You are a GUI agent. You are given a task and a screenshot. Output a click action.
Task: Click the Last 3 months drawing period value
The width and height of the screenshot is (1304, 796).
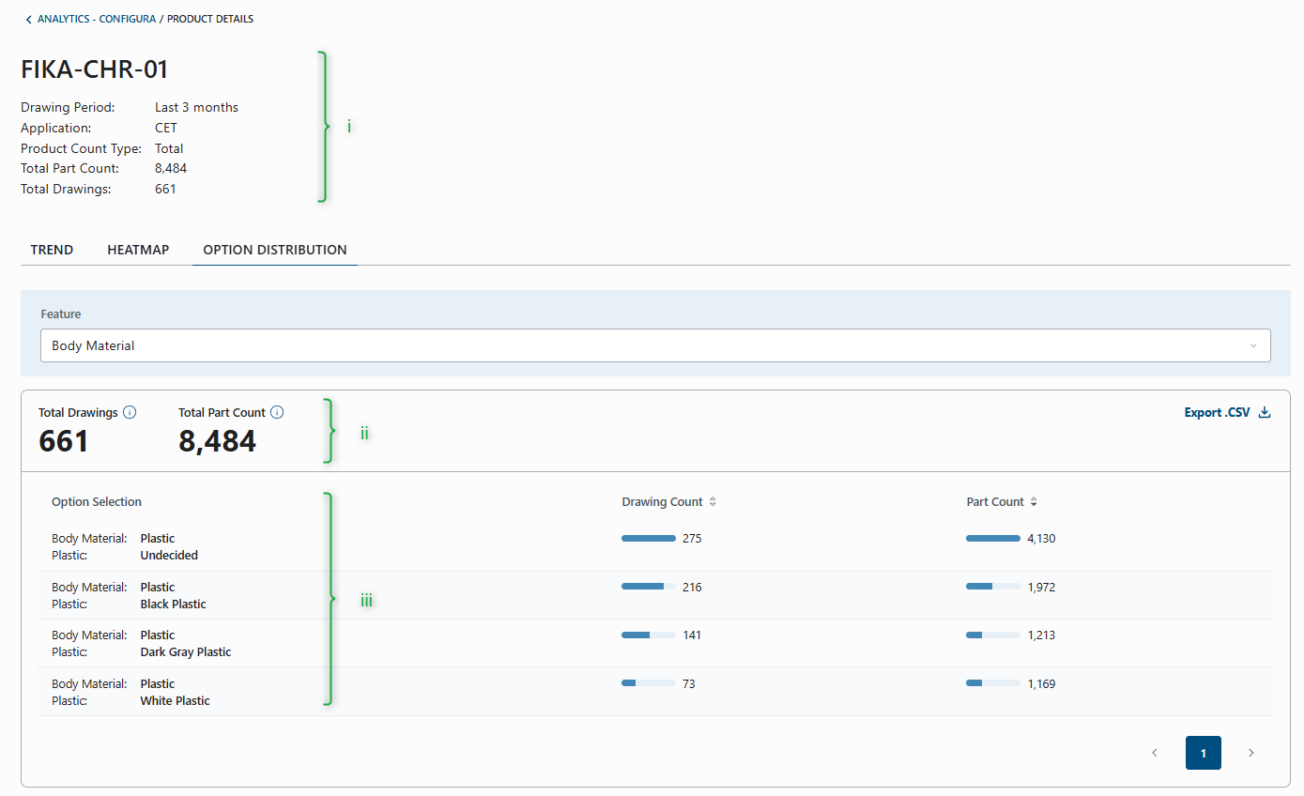[x=197, y=107]
